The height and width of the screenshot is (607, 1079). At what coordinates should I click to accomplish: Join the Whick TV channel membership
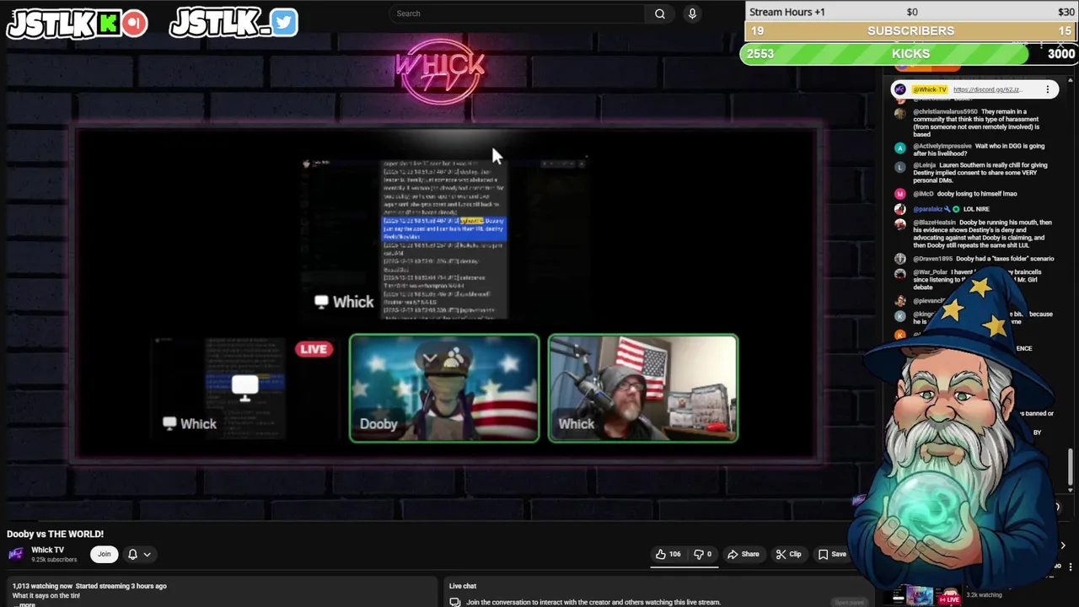coord(104,554)
